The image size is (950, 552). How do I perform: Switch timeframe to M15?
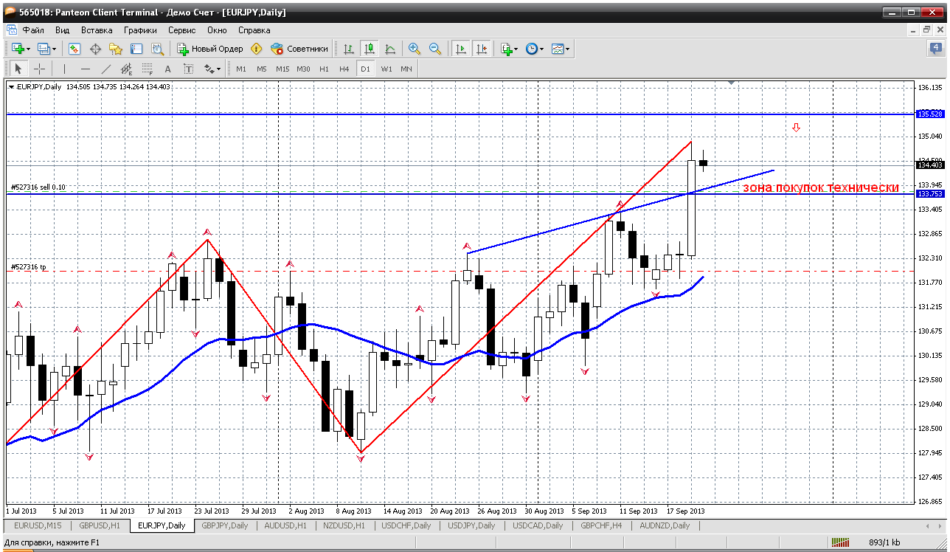pos(282,69)
